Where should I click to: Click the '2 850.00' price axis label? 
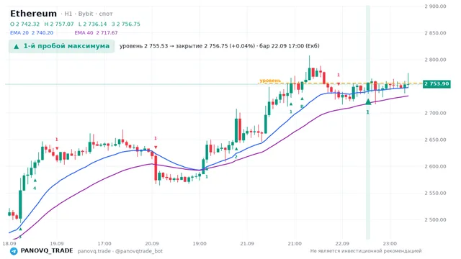click(x=435, y=33)
